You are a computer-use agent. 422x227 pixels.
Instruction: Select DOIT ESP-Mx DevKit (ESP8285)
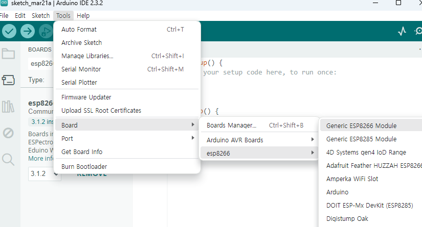[371, 206]
